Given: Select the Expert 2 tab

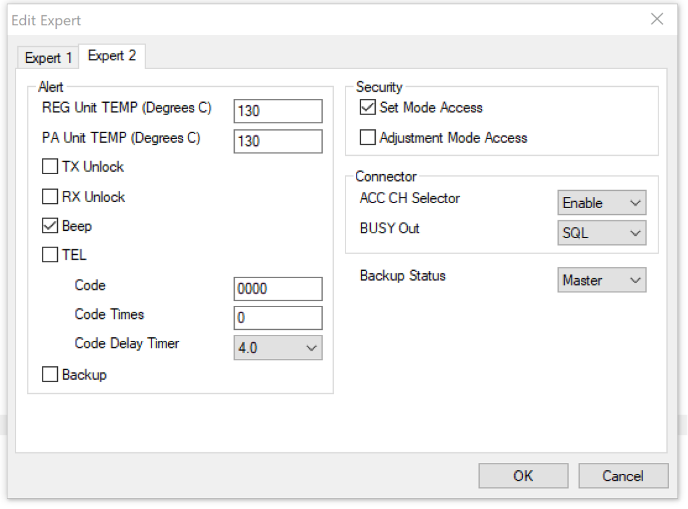Looking at the screenshot, I should coord(112,56).
